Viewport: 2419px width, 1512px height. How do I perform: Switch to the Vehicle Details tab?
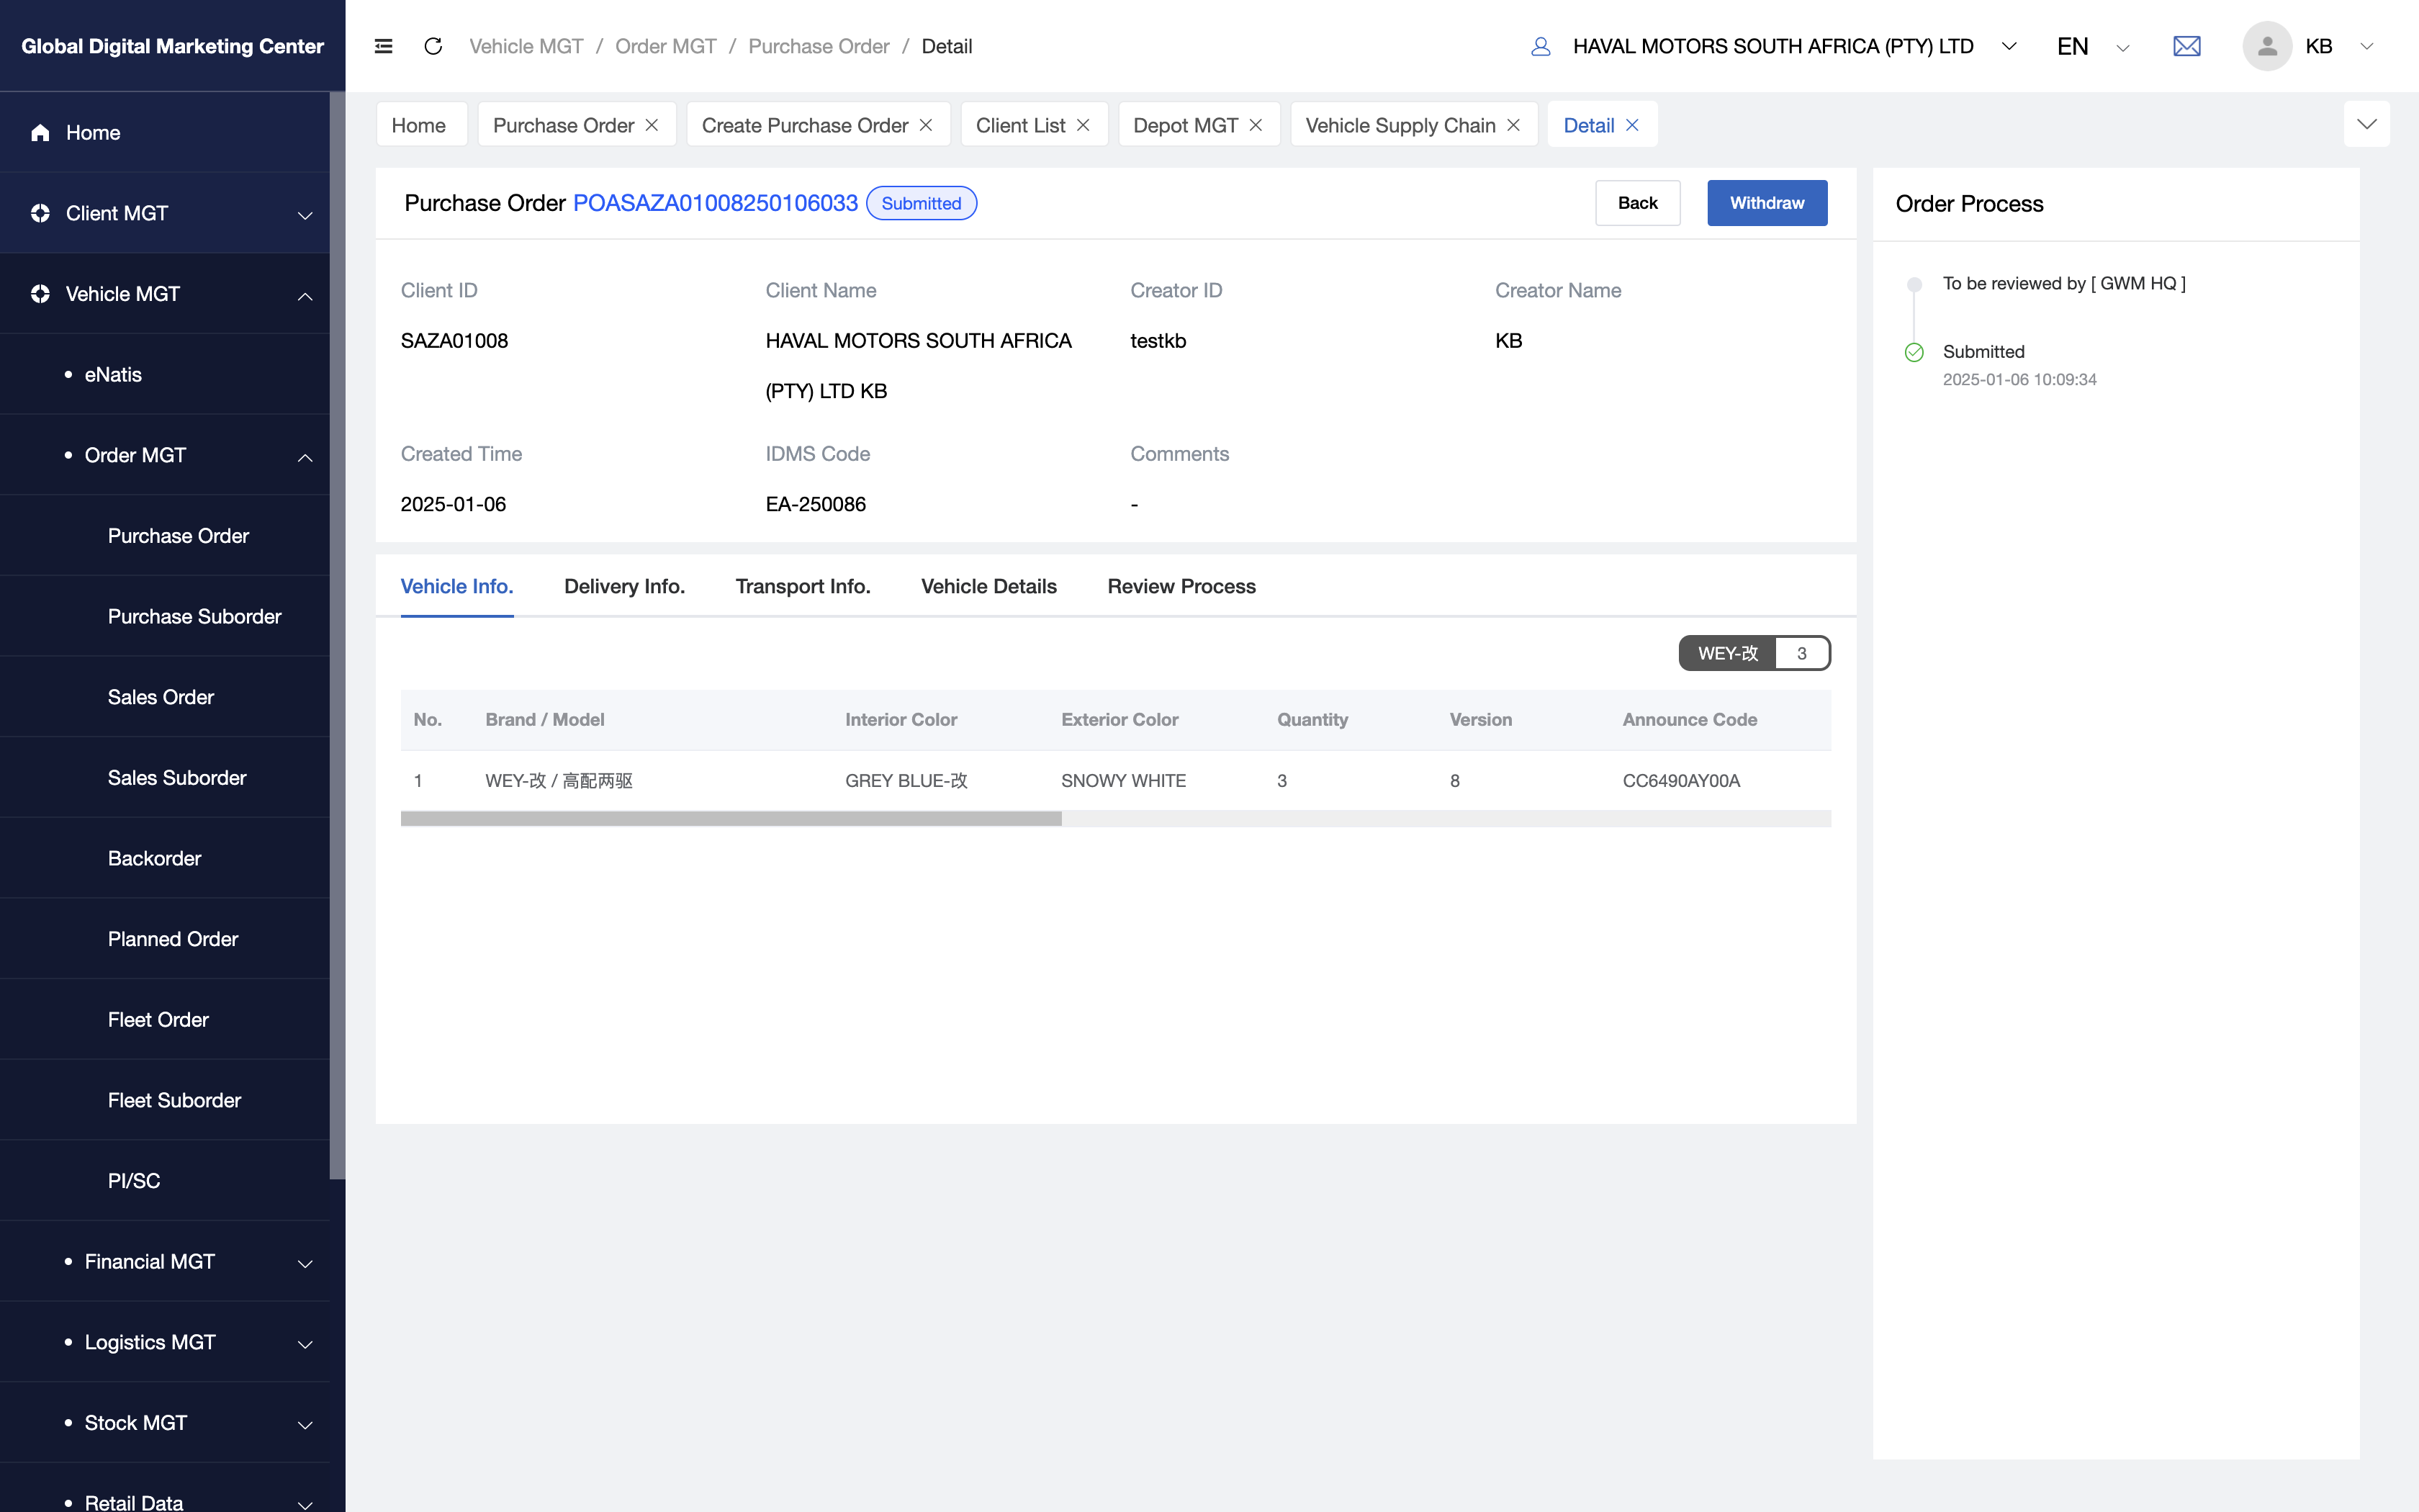tap(988, 586)
